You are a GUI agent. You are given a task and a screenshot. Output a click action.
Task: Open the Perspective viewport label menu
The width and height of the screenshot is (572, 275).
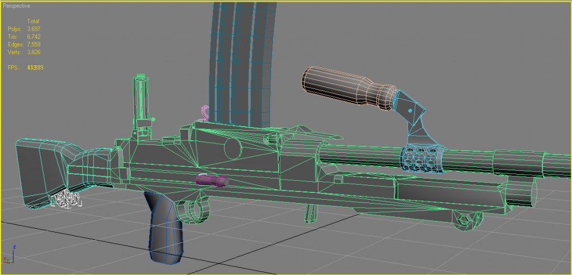17,6
